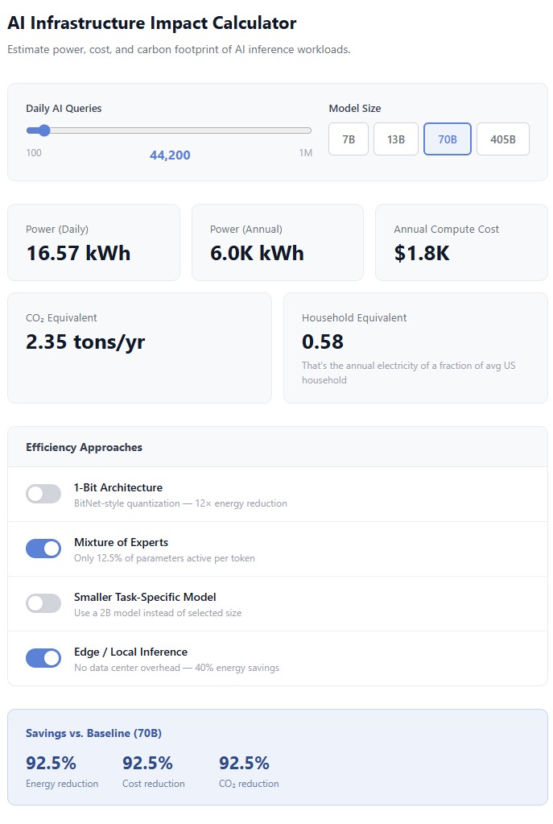Switch off Edge / Local Inference
The image size is (553, 824).
[x=43, y=657]
